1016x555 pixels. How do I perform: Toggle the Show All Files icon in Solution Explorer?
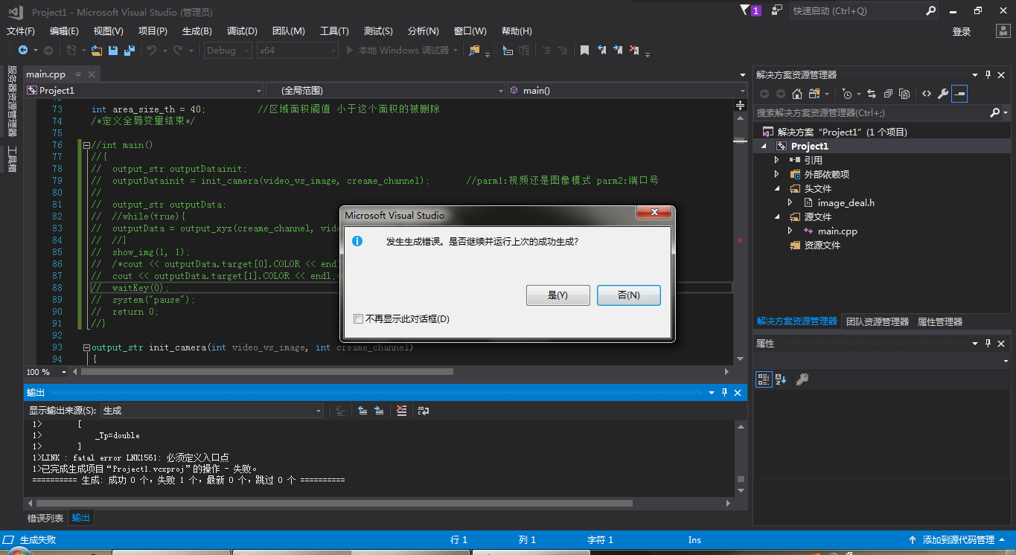pyautogui.click(x=904, y=94)
